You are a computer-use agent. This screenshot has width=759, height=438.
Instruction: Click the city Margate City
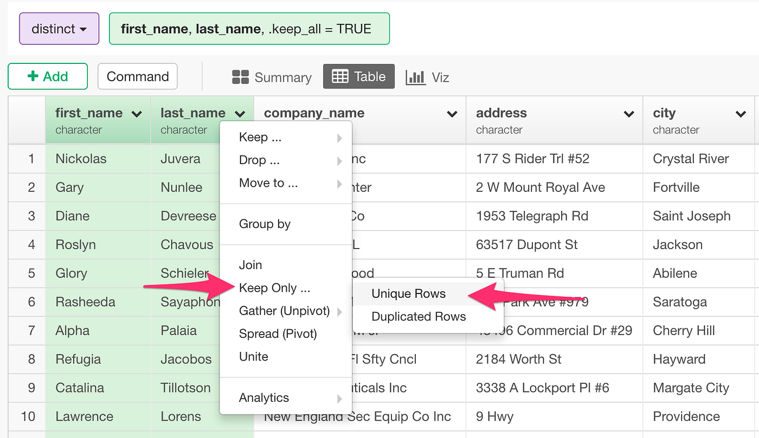tap(691, 388)
